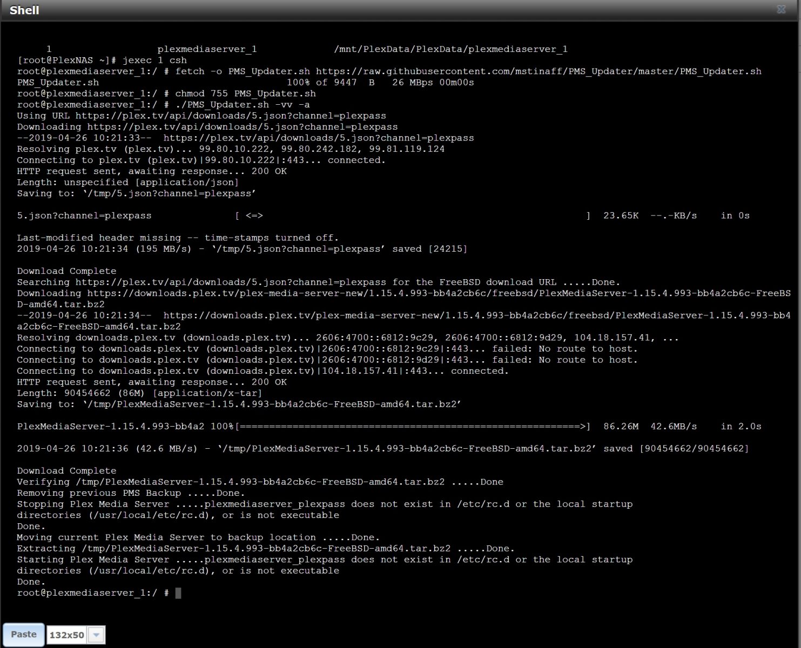
Task: Click 'Searching' line for FreeBSD download URL
Action: coord(319,282)
